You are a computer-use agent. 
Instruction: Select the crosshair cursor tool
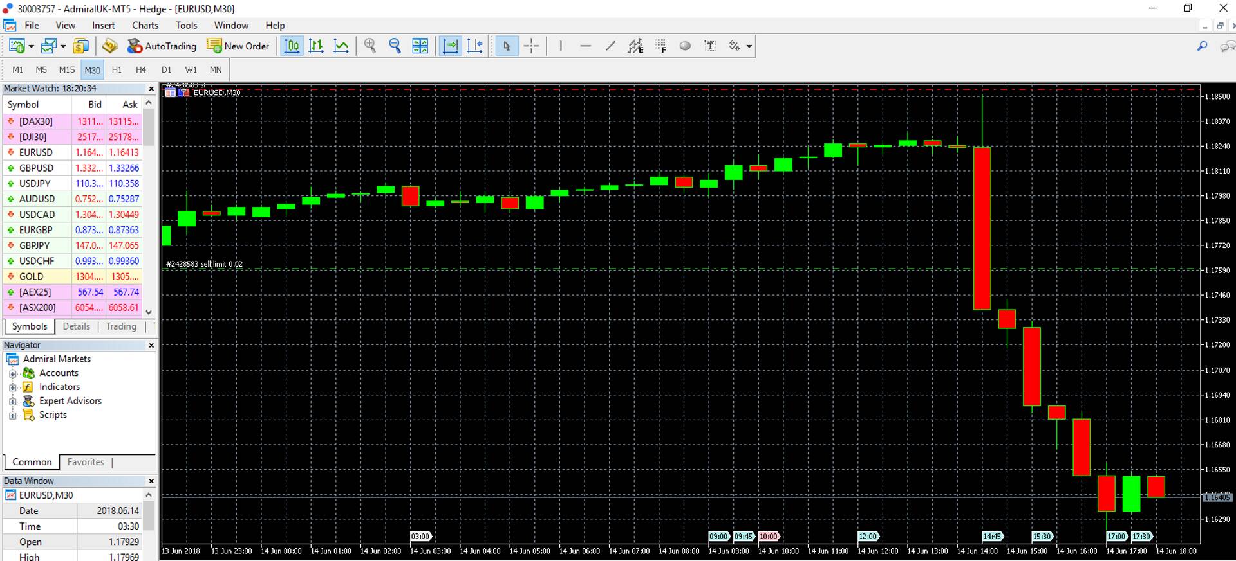pyautogui.click(x=532, y=46)
